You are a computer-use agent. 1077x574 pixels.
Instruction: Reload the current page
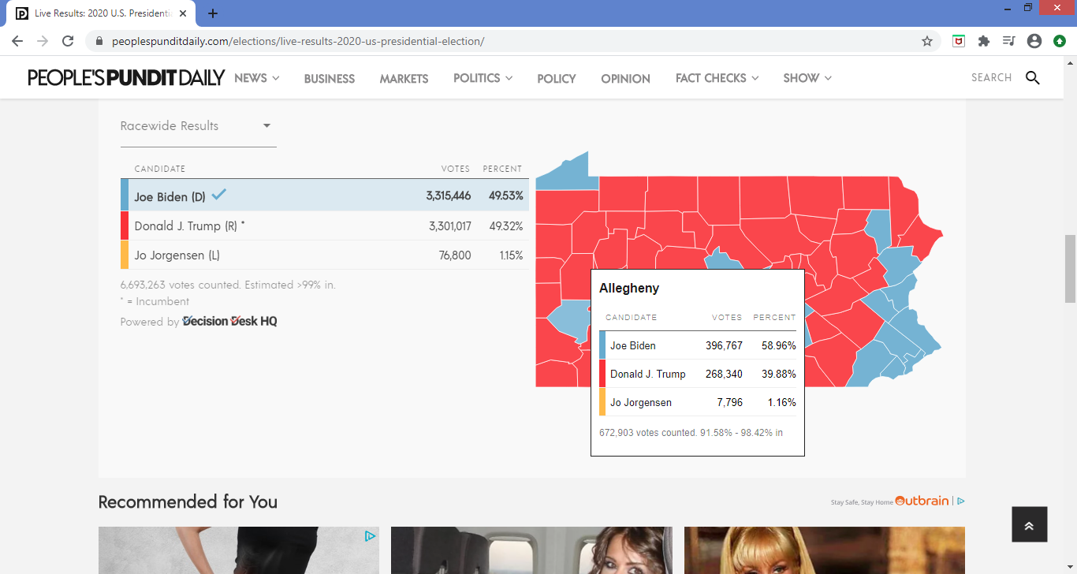[x=68, y=41]
